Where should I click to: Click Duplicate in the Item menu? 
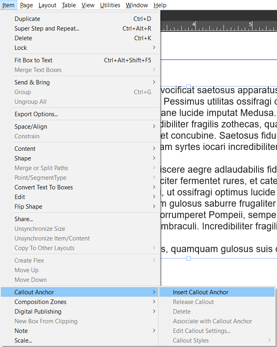point(27,19)
